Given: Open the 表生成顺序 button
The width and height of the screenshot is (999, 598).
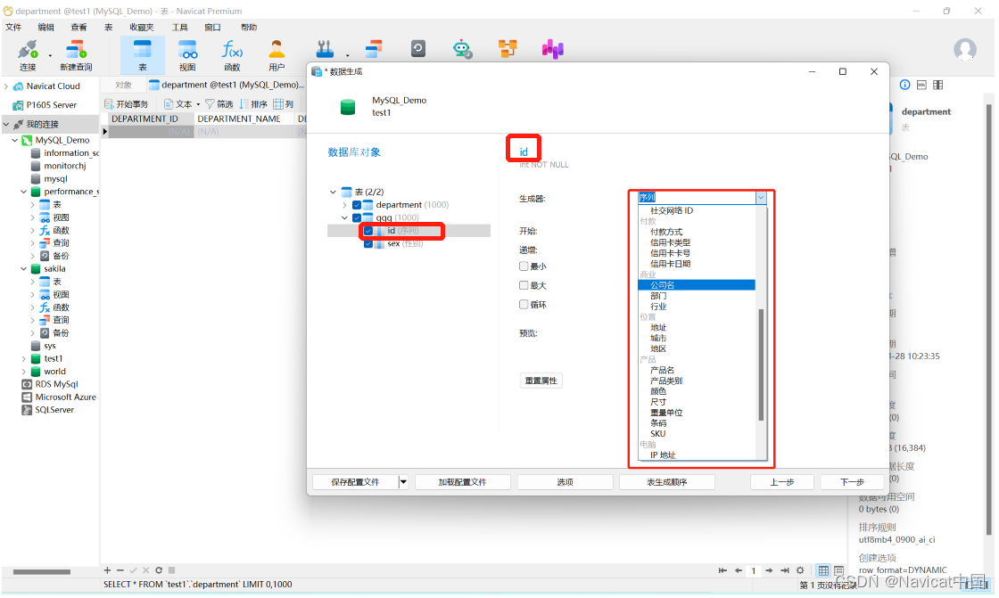Looking at the screenshot, I should pos(667,482).
